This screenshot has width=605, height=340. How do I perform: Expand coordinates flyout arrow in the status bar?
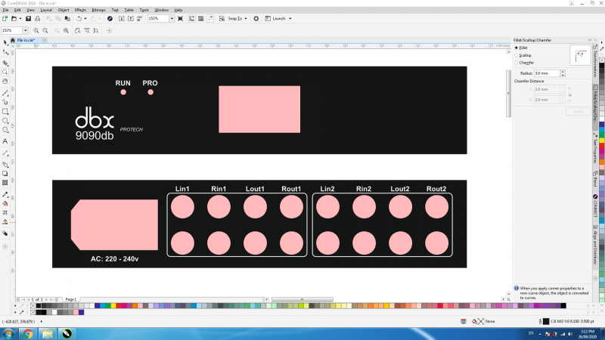pyautogui.click(x=42, y=322)
